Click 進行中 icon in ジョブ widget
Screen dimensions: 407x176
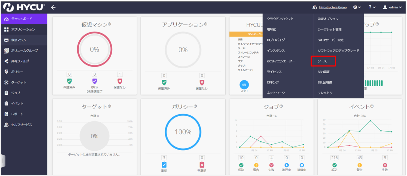pyautogui.click(x=287, y=165)
